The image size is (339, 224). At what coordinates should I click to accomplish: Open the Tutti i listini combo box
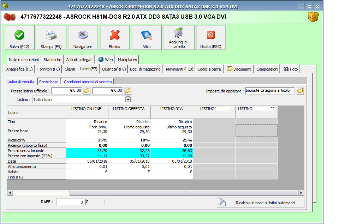(82, 99)
